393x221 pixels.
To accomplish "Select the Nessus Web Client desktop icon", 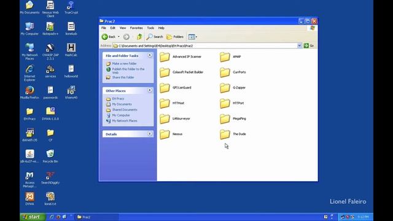I will tap(50, 9).
